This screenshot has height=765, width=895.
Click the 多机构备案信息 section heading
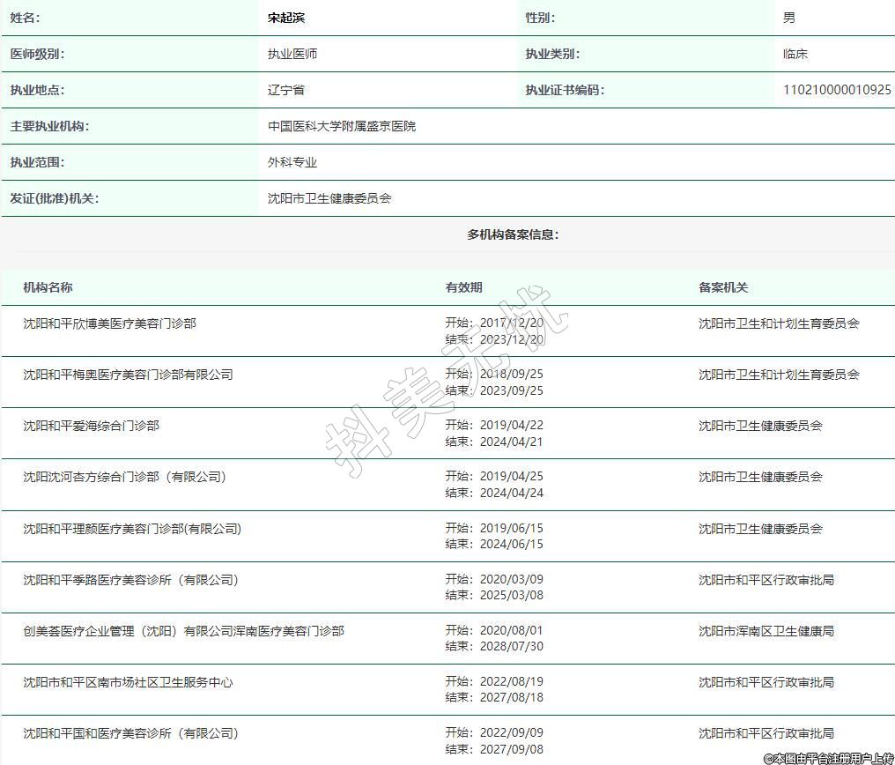pyautogui.click(x=513, y=234)
